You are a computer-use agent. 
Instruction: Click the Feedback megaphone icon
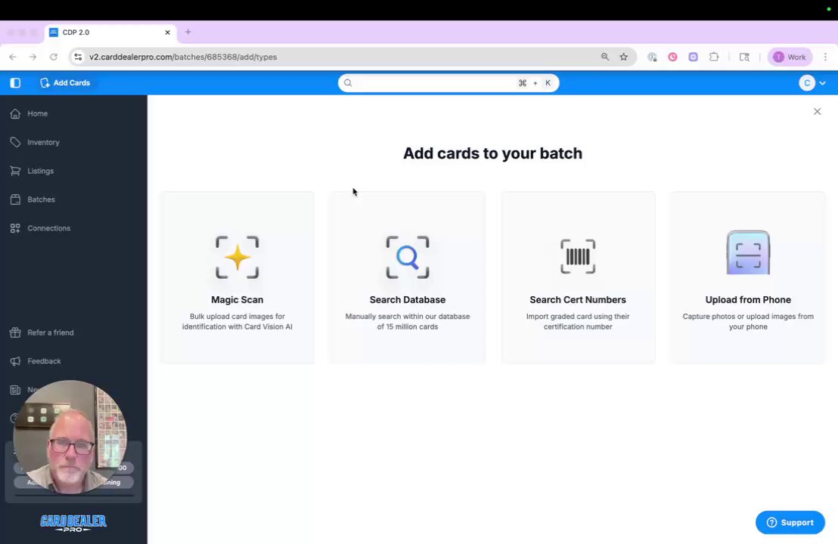(x=15, y=361)
